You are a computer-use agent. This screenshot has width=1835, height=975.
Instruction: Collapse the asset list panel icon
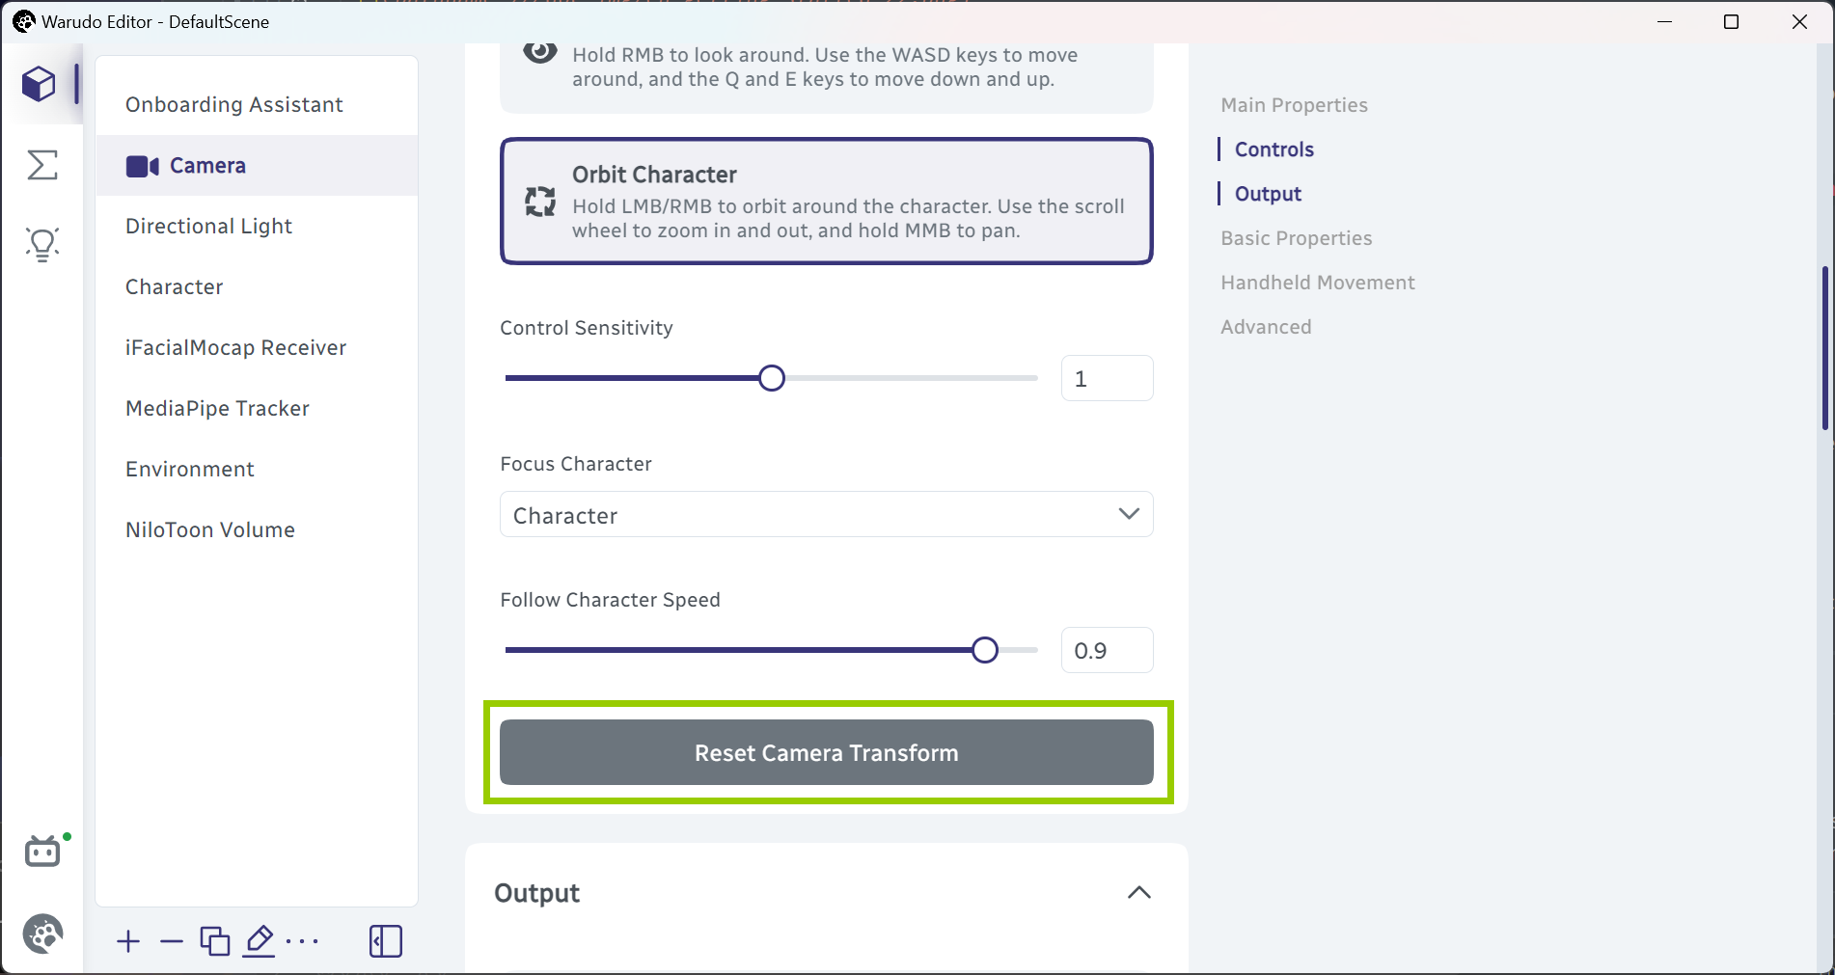click(386, 941)
